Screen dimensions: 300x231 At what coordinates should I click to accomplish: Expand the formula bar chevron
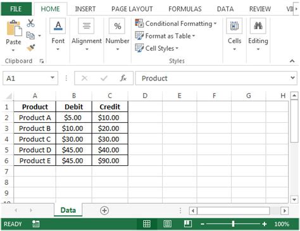[x=292, y=78]
